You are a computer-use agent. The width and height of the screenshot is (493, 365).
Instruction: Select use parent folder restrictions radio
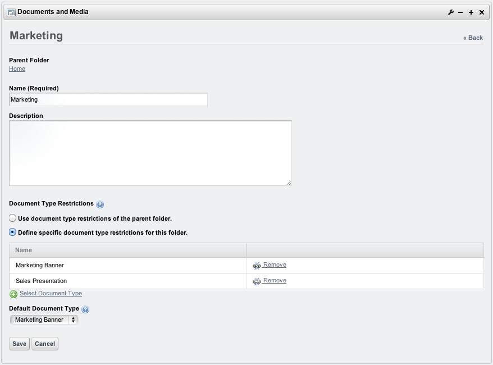click(12, 218)
